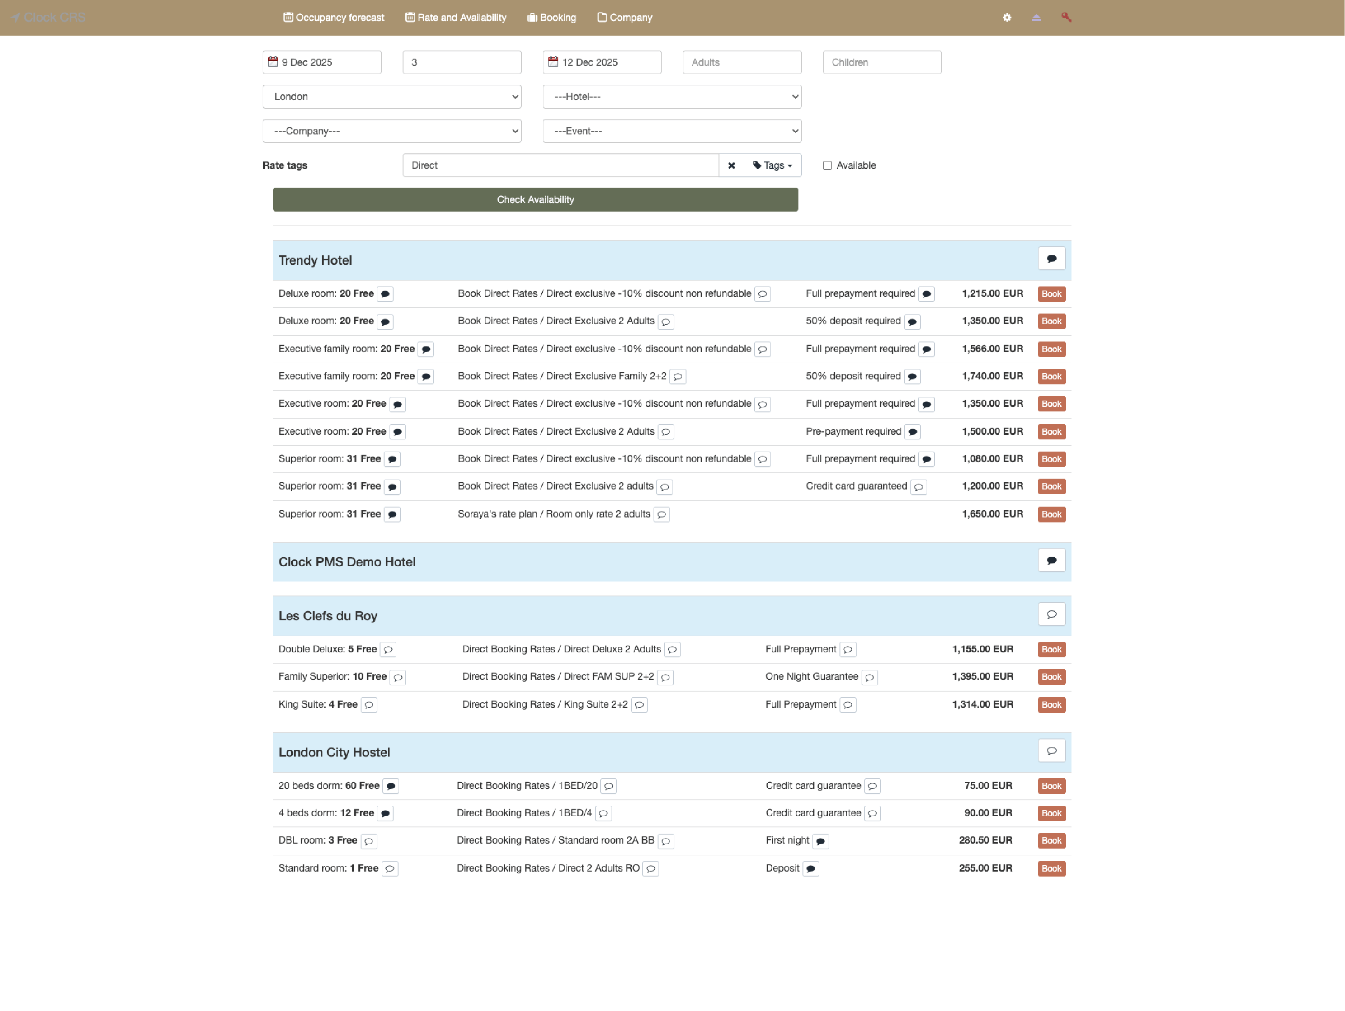
Task: Go to Rate and Availability
Action: [455, 18]
